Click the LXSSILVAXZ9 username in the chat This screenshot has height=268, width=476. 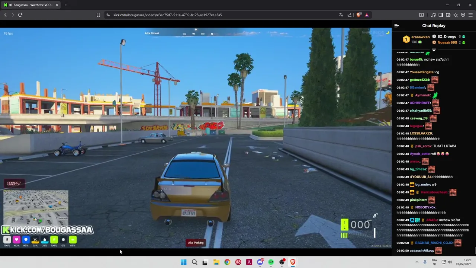pyautogui.click(x=421, y=133)
